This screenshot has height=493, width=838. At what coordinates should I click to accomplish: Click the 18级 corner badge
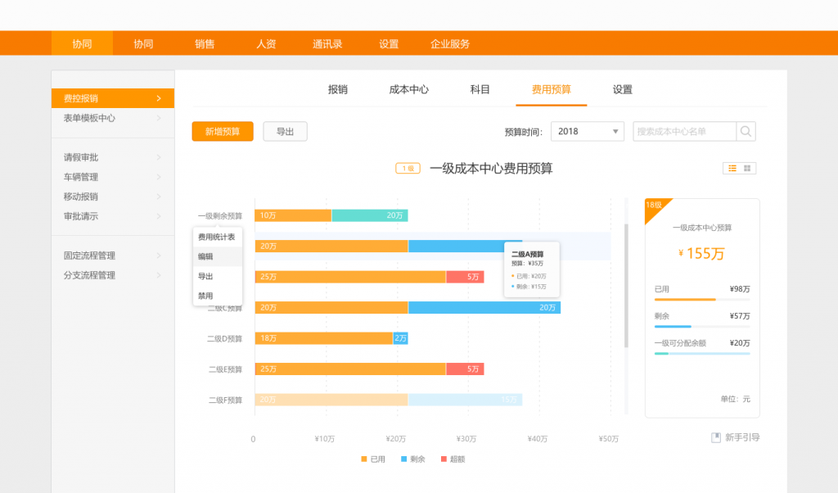[654, 206]
